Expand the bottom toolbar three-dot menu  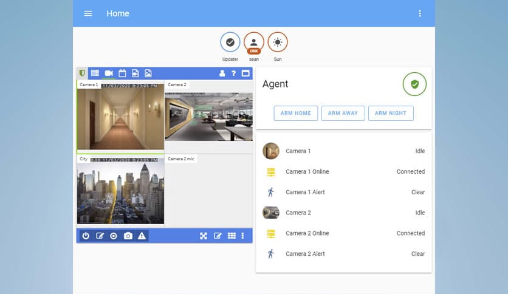(242, 236)
